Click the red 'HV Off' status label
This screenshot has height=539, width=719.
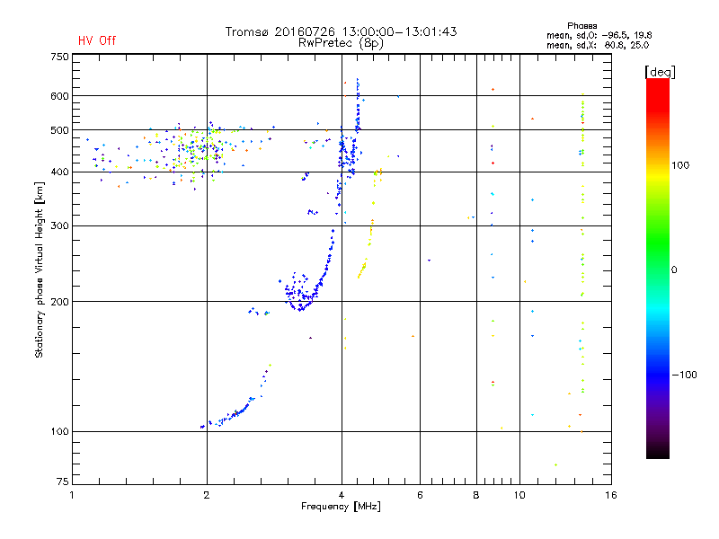point(97,40)
